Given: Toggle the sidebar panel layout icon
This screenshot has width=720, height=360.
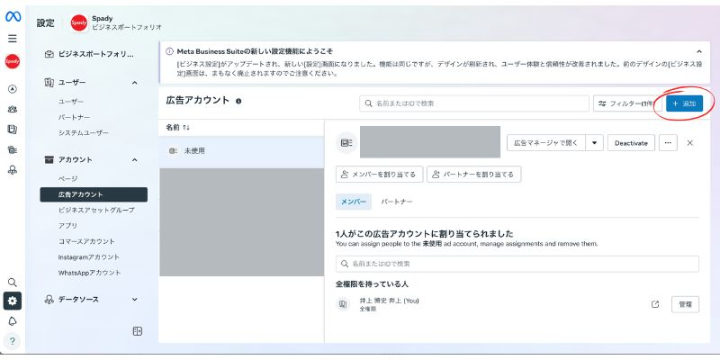Looking at the screenshot, I should pyautogui.click(x=138, y=331).
